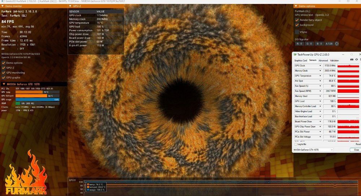Screen dimensions: 361x196
Task: Open the OSI bgcolor color preview swatch
Action: click(336, 44)
